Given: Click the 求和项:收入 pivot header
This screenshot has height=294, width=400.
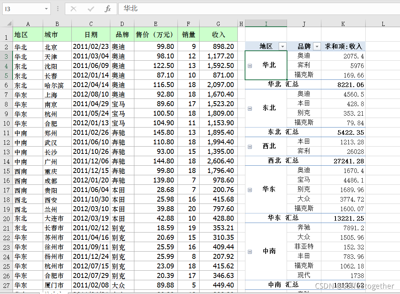Looking at the screenshot, I should [x=343, y=46].
